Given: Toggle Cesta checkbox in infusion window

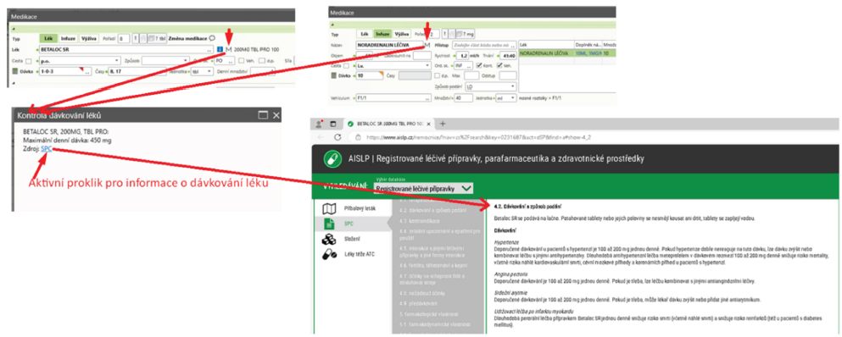Looking at the screenshot, I should tap(346, 66).
